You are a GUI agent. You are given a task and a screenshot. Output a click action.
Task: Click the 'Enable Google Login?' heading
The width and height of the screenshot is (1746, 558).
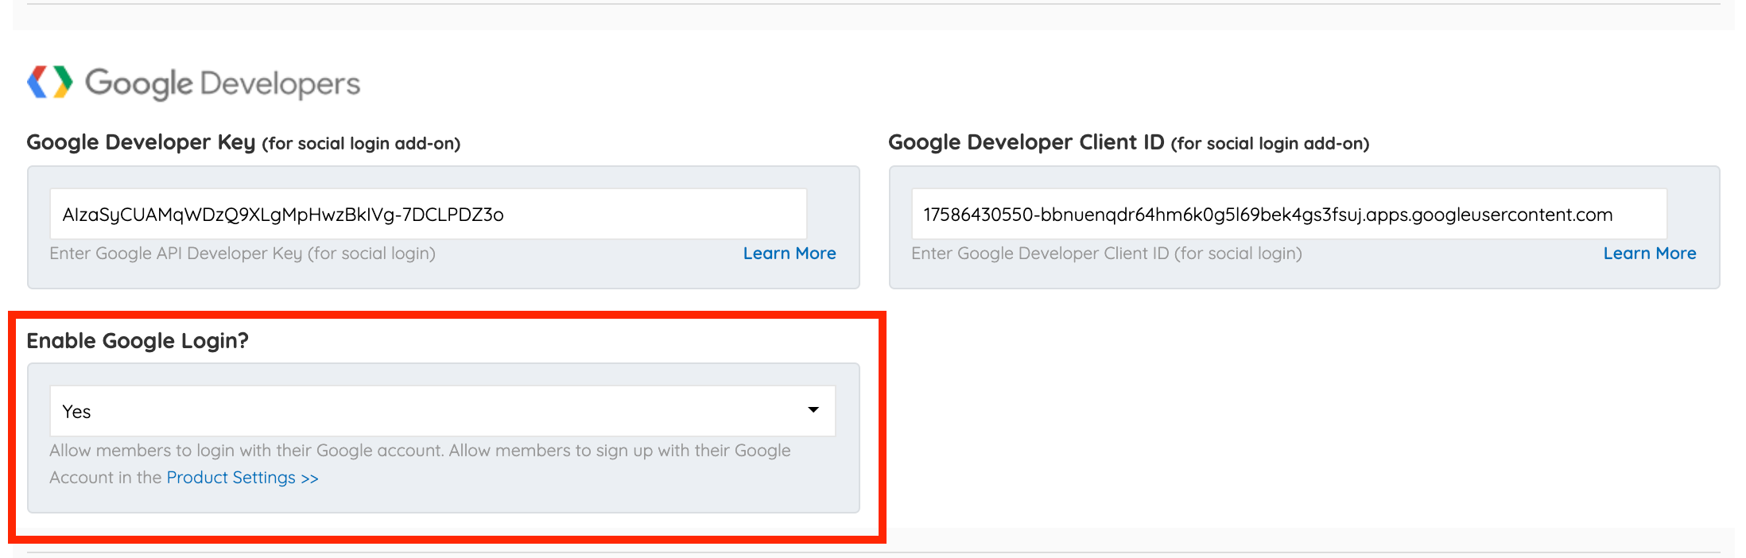tap(138, 340)
